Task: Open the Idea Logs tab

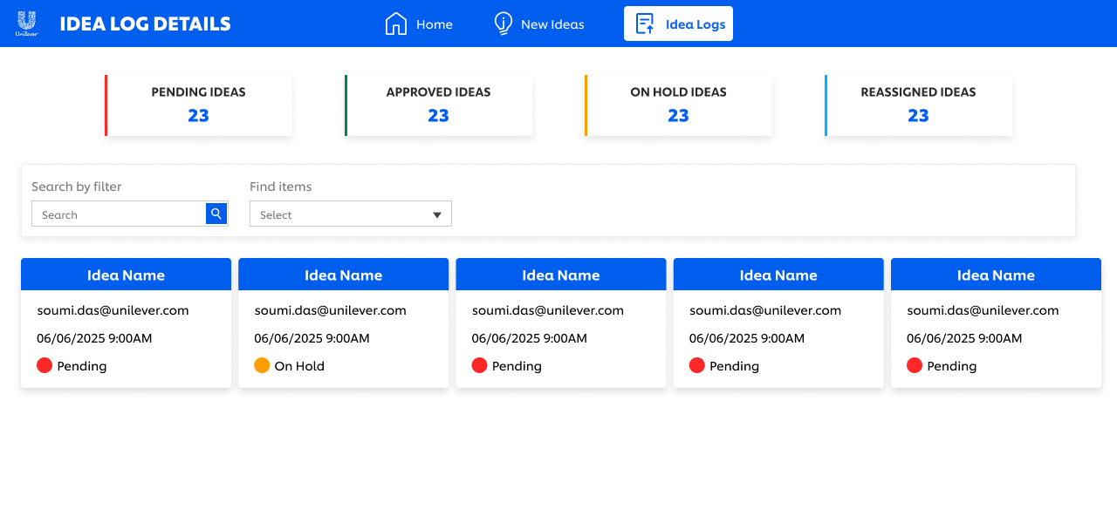Action: (x=695, y=24)
